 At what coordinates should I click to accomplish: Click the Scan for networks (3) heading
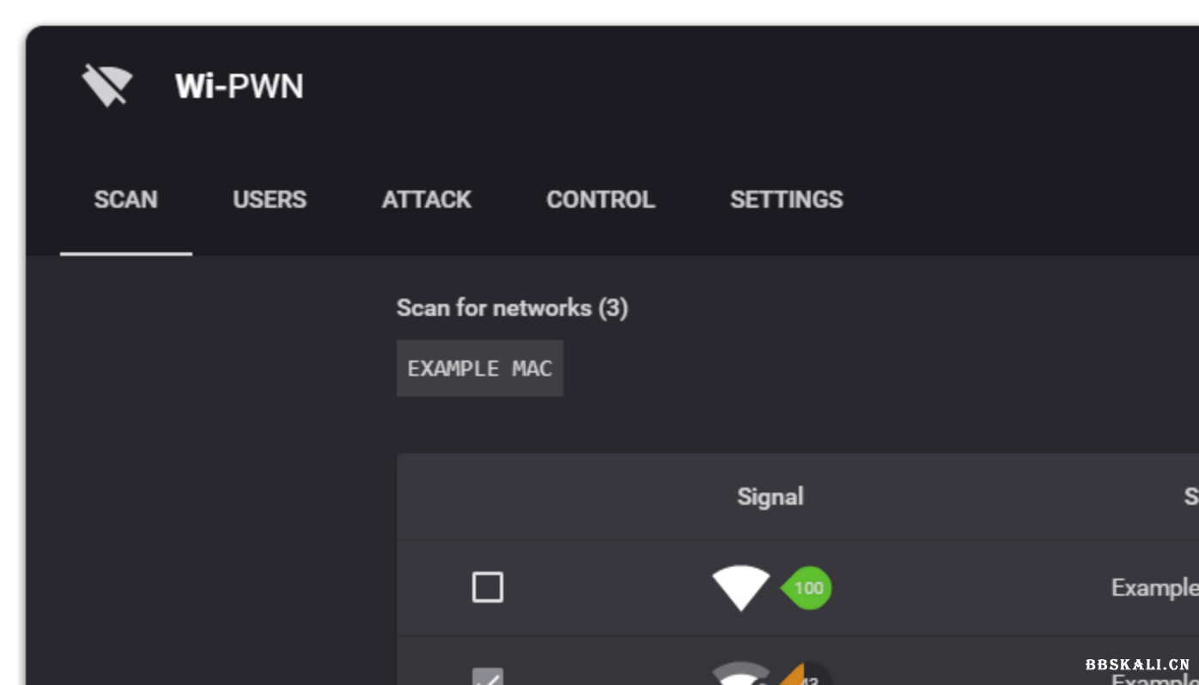(x=512, y=308)
